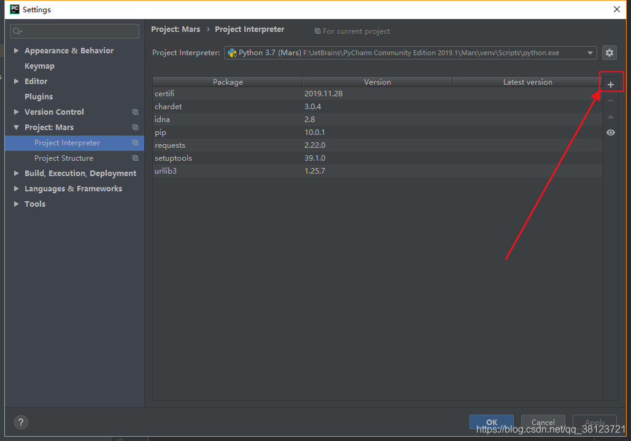This screenshot has height=441, width=631.
Task: Open the interpreter settings gear menu
Action: pyautogui.click(x=610, y=53)
